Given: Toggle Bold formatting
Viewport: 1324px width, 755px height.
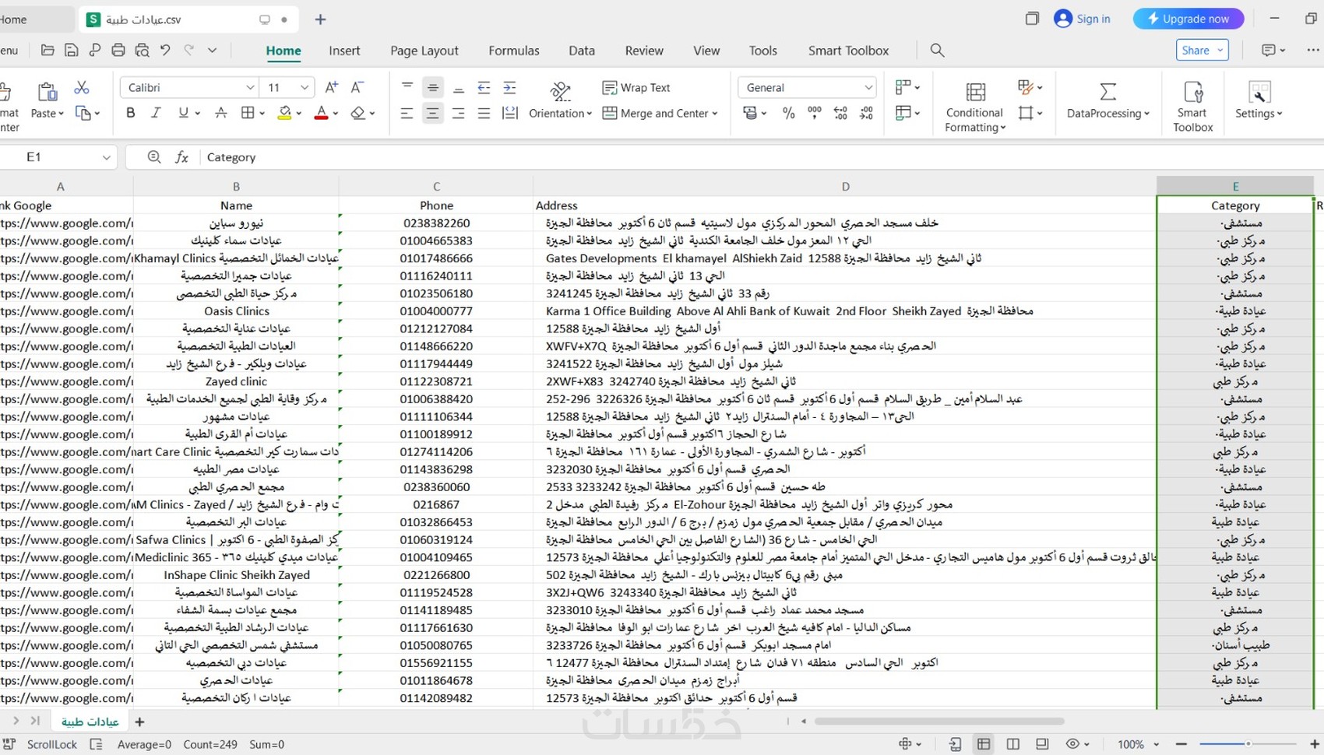Looking at the screenshot, I should (x=131, y=114).
